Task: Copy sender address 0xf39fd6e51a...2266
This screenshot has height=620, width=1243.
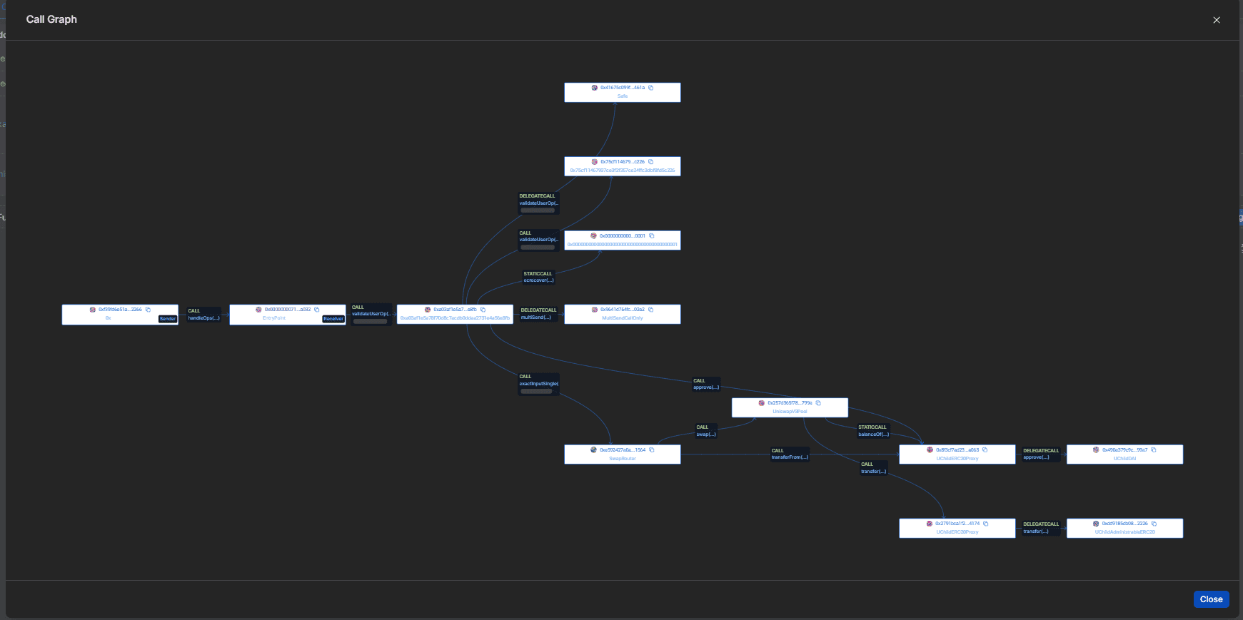Action: coord(149,310)
